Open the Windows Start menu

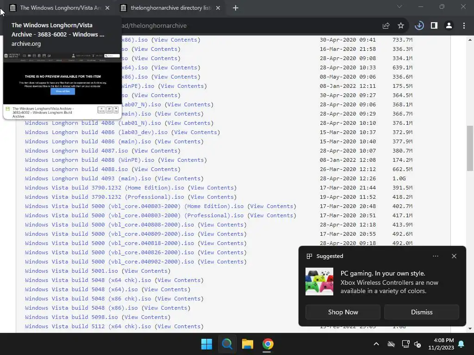click(x=207, y=344)
